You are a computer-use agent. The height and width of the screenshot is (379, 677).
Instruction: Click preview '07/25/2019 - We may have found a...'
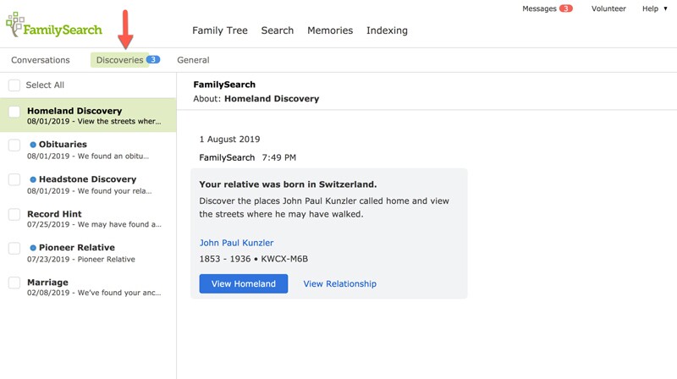tap(94, 224)
